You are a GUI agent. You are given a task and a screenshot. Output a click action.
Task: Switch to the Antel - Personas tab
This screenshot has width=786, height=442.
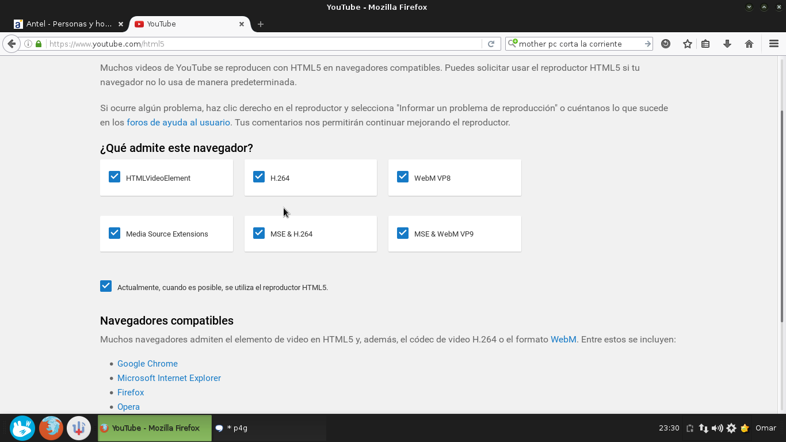point(68,24)
